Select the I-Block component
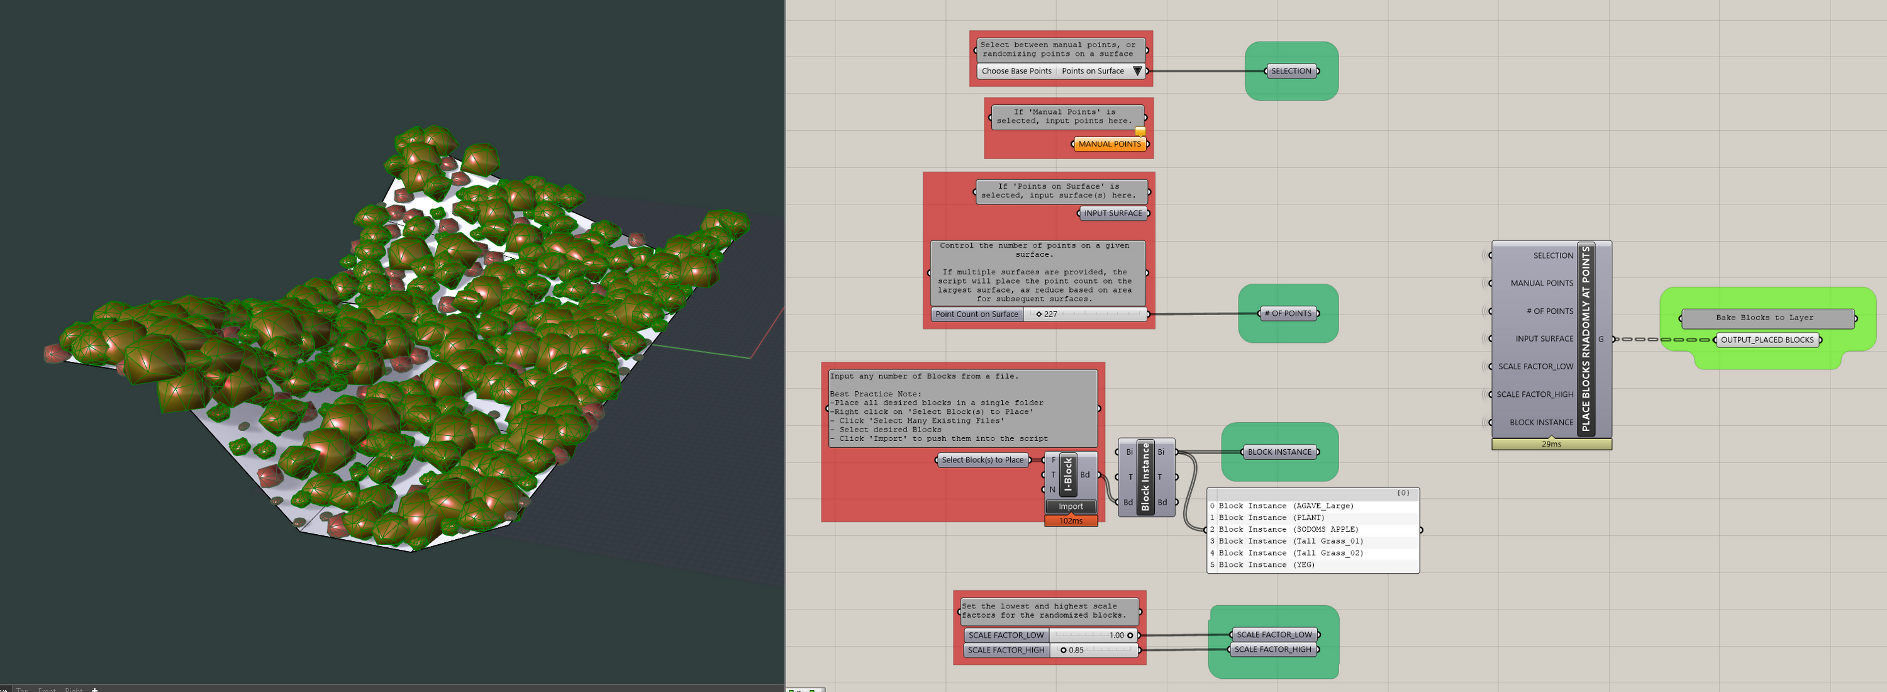This screenshot has height=692, width=1887. click(1067, 474)
